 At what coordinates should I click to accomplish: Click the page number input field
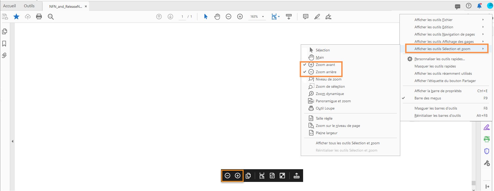(182, 17)
